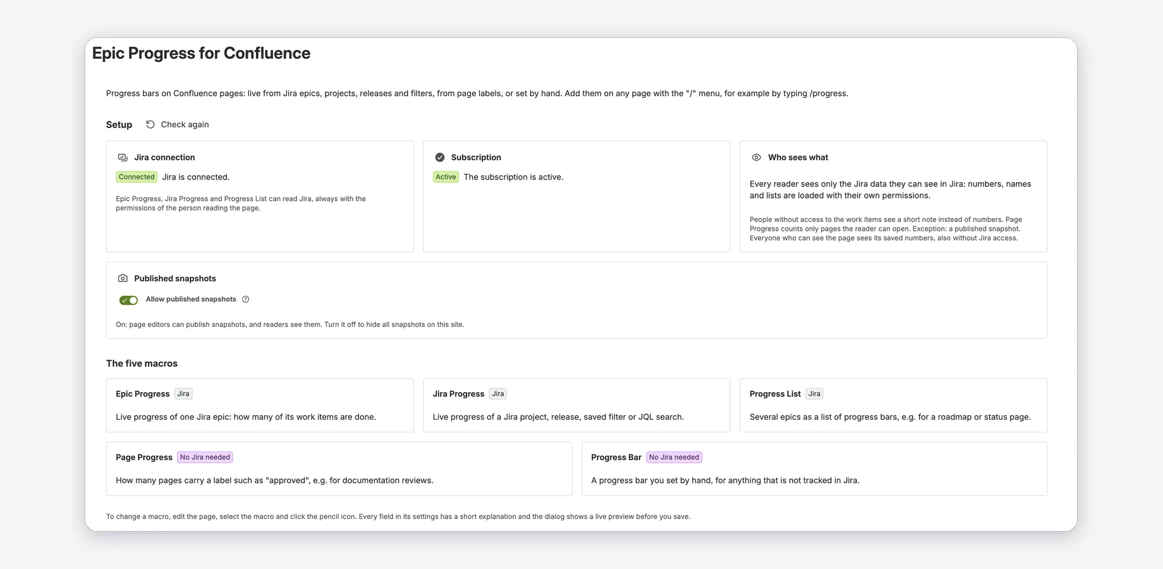Click the Setup section heading
The image size is (1163, 569).
pos(119,125)
